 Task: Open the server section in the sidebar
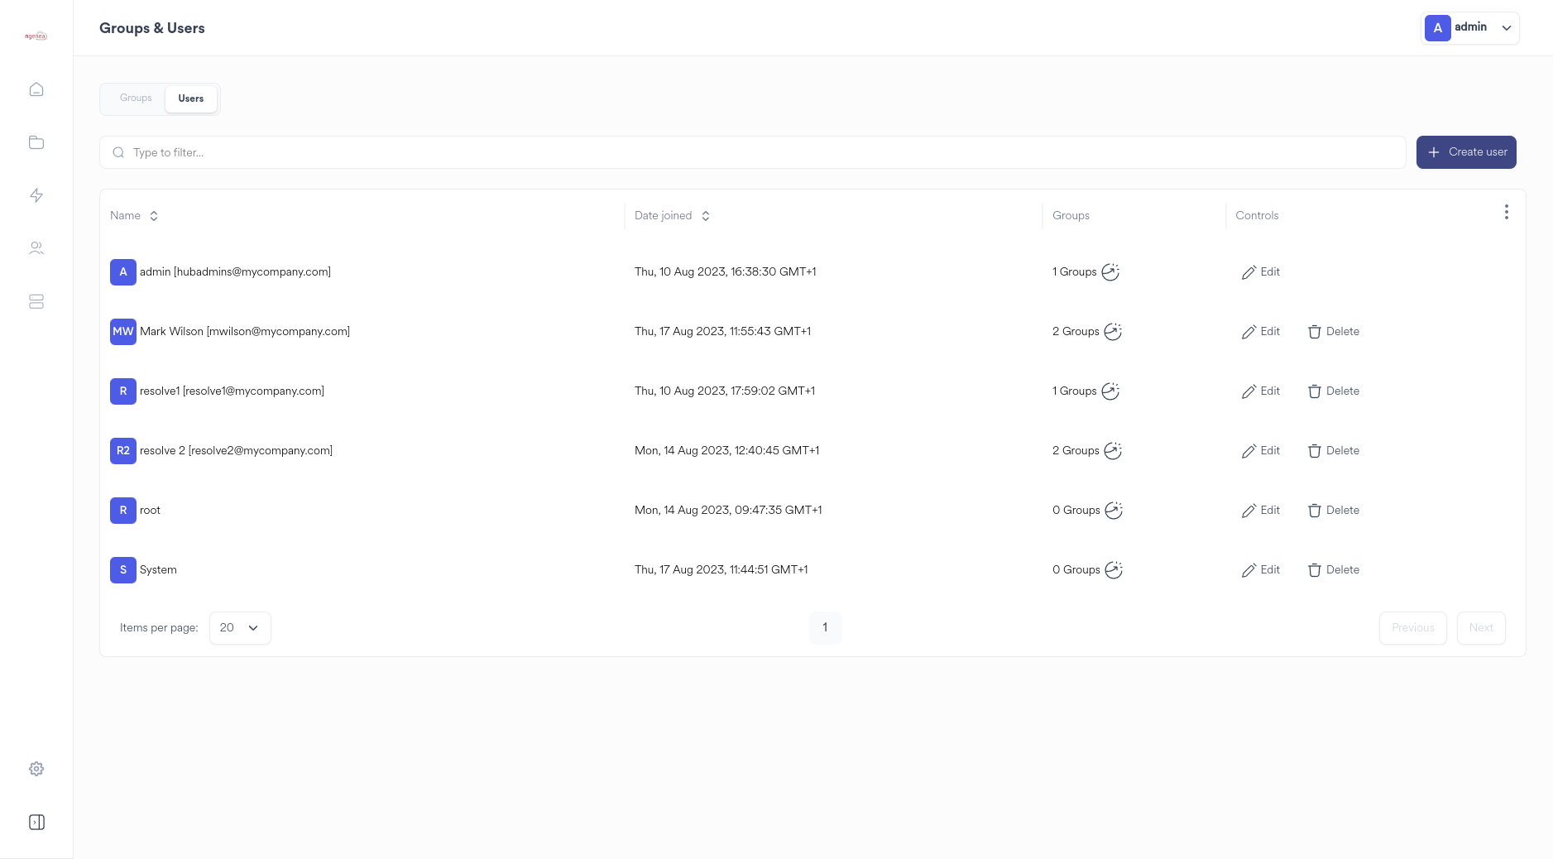coord(36,301)
